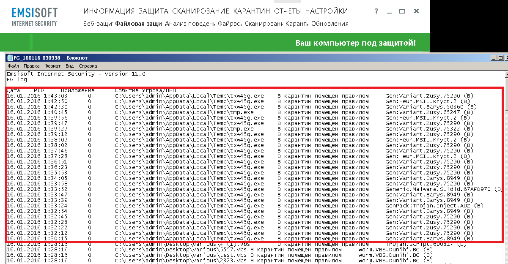Select the Файловая защита sub-tab

coord(139,24)
